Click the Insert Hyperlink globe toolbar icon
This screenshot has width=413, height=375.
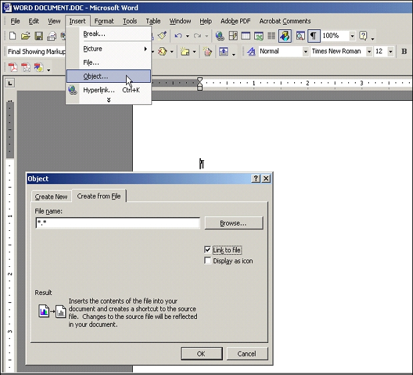[220, 36]
